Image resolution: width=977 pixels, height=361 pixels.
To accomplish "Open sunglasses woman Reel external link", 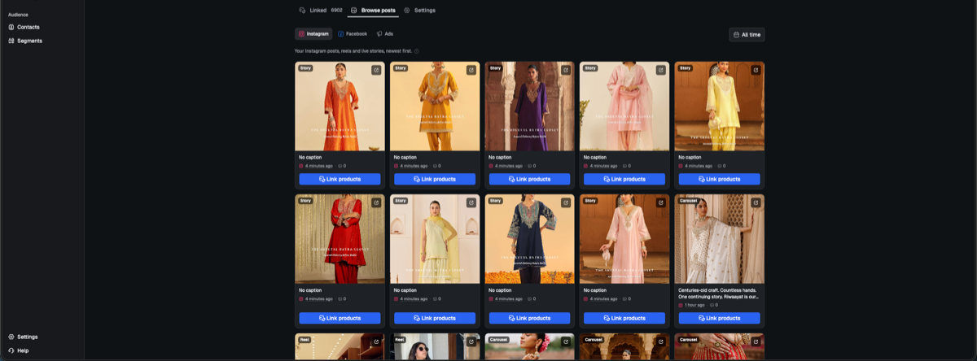I will click(x=471, y=341).
